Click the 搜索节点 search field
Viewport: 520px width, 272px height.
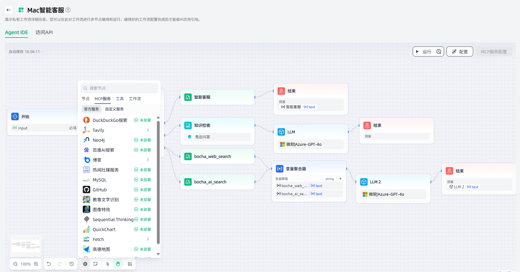[121, 88]
